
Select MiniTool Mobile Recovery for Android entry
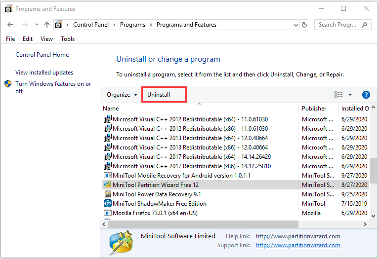(235, 176)
